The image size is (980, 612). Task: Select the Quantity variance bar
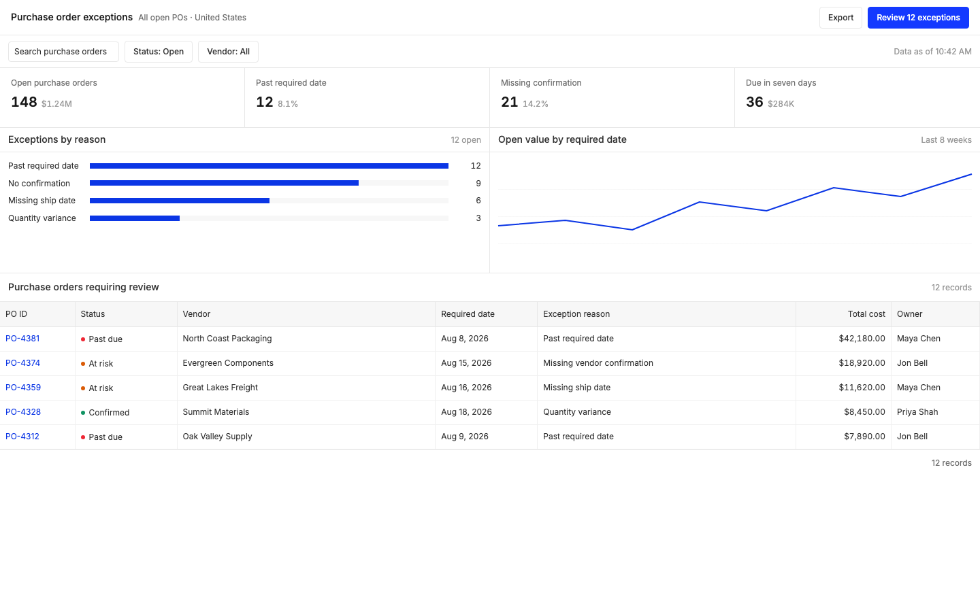pyautogui.click(x=135, y=218)
